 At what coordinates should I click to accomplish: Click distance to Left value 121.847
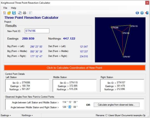tap(84, 47)
